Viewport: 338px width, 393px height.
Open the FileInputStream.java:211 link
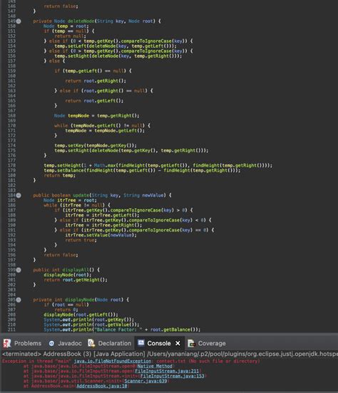tap(167, 371)
